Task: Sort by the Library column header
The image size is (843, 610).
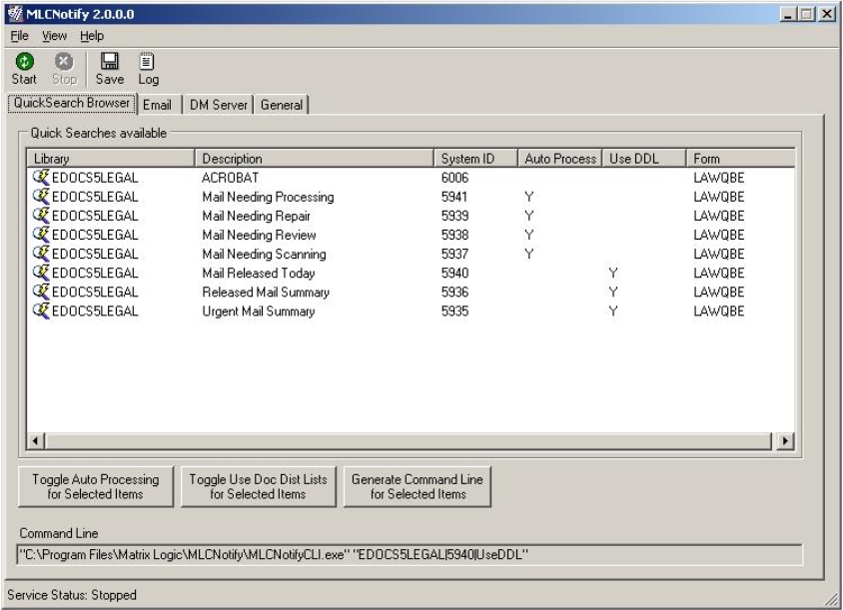Action: (x=111, y=159)
